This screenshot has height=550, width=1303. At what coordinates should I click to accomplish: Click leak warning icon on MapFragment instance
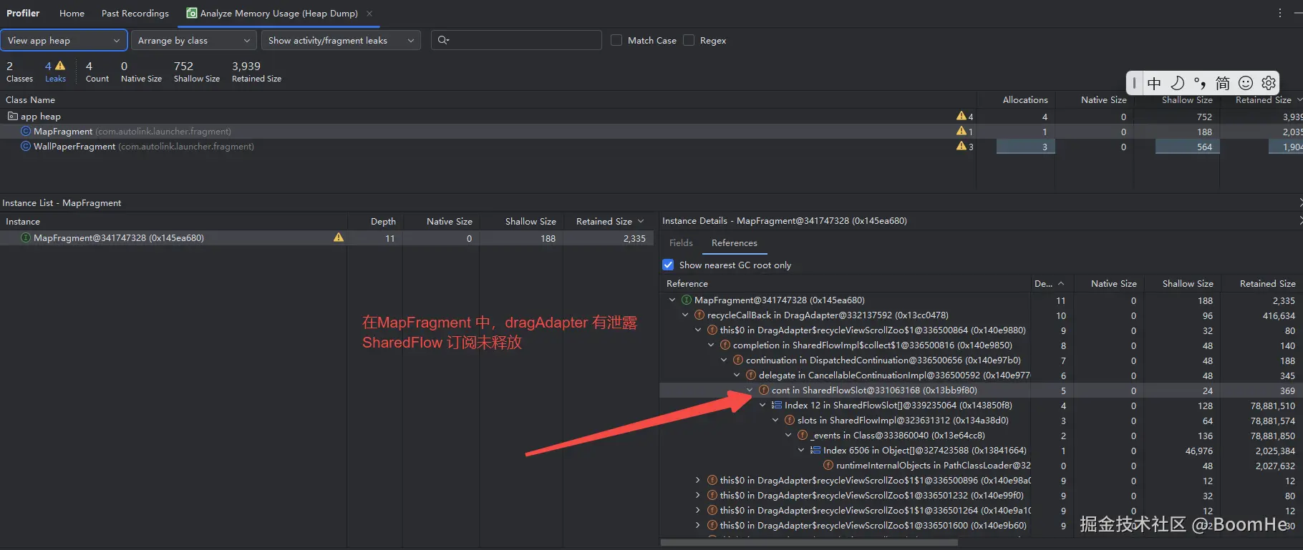339,237
